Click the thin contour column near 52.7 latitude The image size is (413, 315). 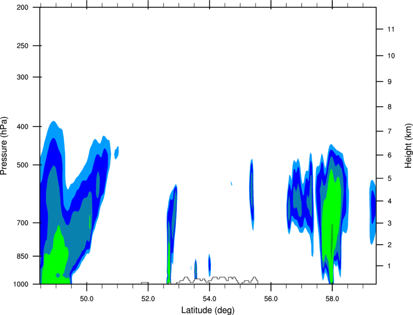pos(172,234)
